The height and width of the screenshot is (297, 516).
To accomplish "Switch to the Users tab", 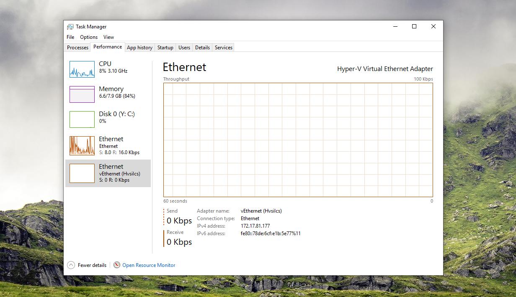I will [184, 48].
